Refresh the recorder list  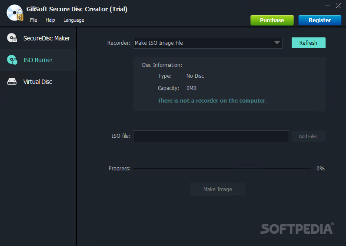[x=309, y=43]
